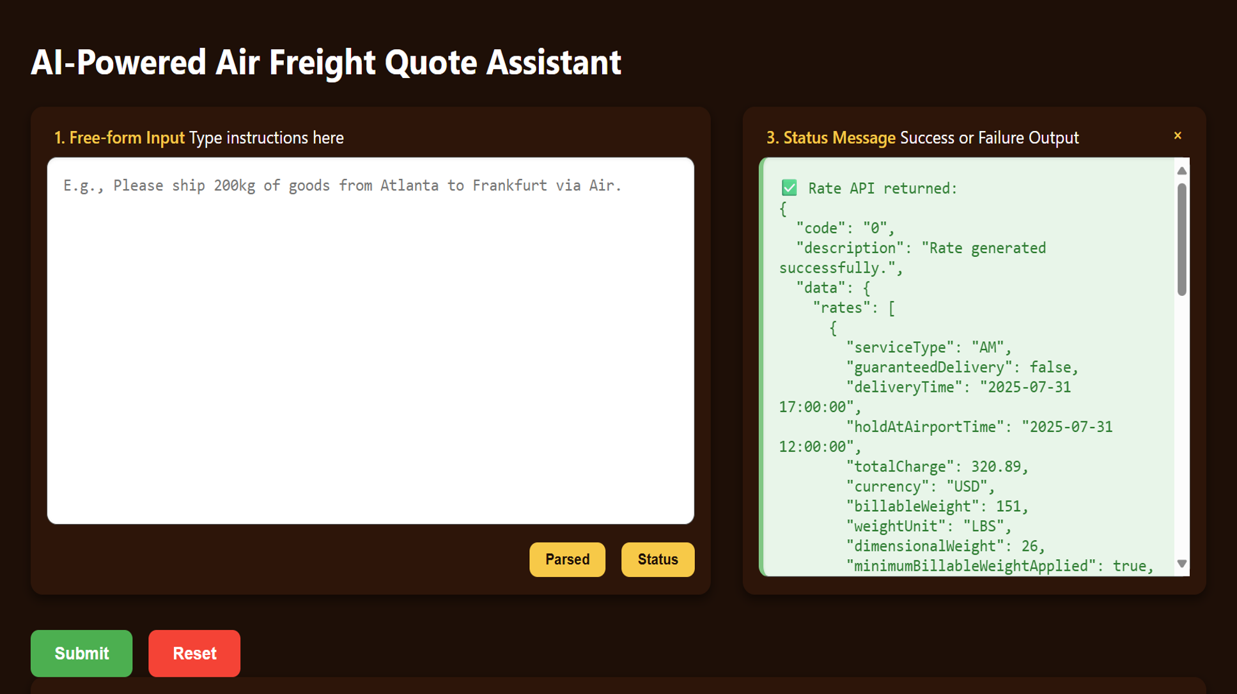The width and height of the screenshot is (1237, 694).
Task: Click the minimumBillableWeightApplied true line
Action: coord(996,566)
